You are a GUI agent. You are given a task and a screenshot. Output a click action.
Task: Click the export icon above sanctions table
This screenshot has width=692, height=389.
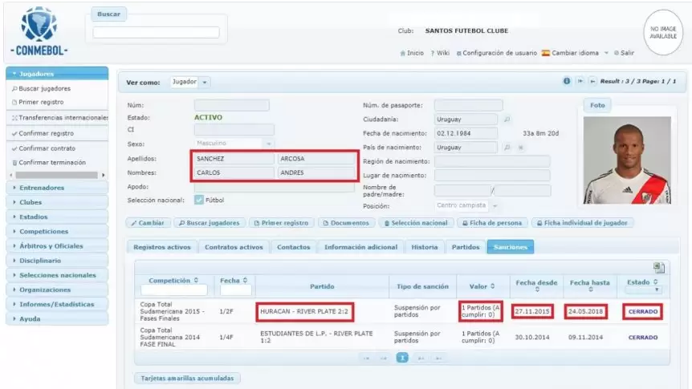[x=659, y=268]
